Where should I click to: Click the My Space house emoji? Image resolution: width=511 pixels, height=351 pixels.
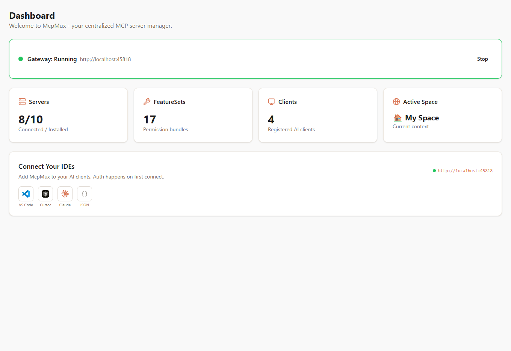point(398,118)
